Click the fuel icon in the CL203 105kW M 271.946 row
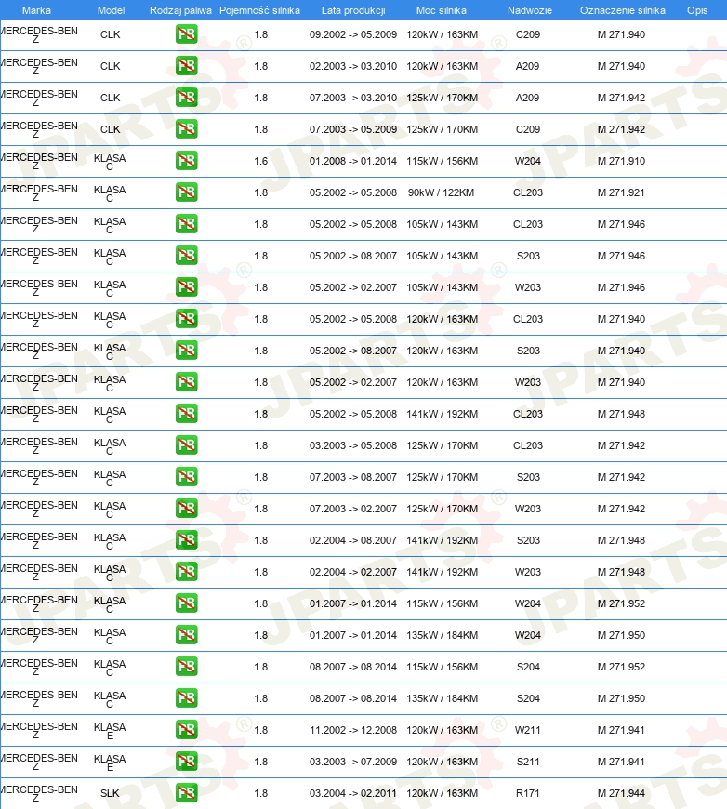 (x=186, y=224)
